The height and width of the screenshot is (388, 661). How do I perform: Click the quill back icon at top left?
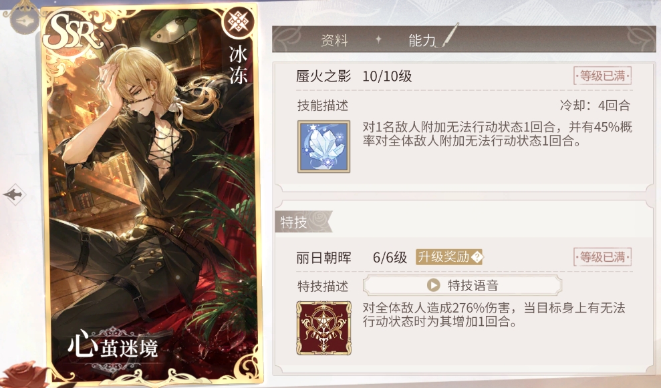tap(24, 20)
